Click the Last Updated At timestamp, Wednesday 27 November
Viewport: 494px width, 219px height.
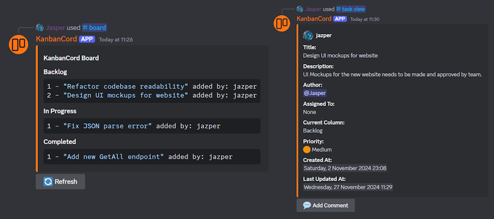click(348, 187)
